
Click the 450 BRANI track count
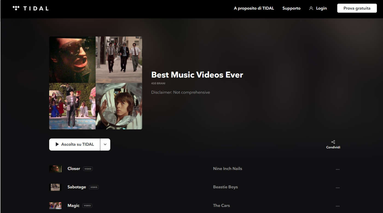pos(158,83)
